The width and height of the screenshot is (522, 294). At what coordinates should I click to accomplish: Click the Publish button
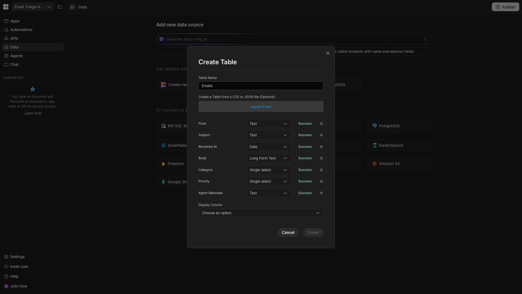tap(505, 7)
